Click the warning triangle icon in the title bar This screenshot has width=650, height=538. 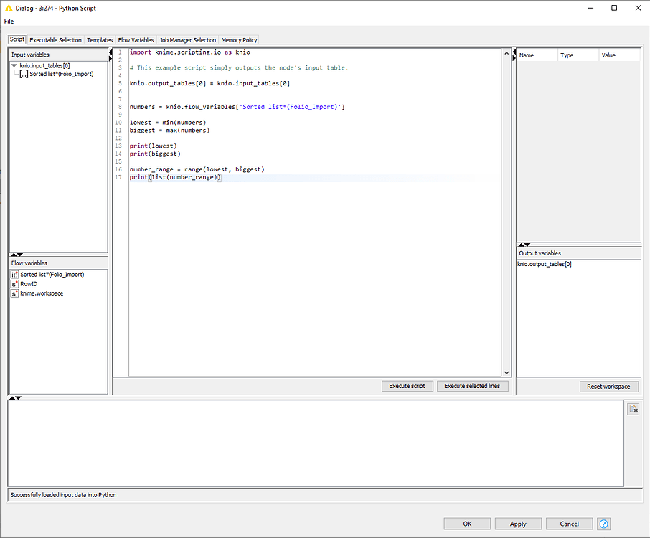point(7,8)
